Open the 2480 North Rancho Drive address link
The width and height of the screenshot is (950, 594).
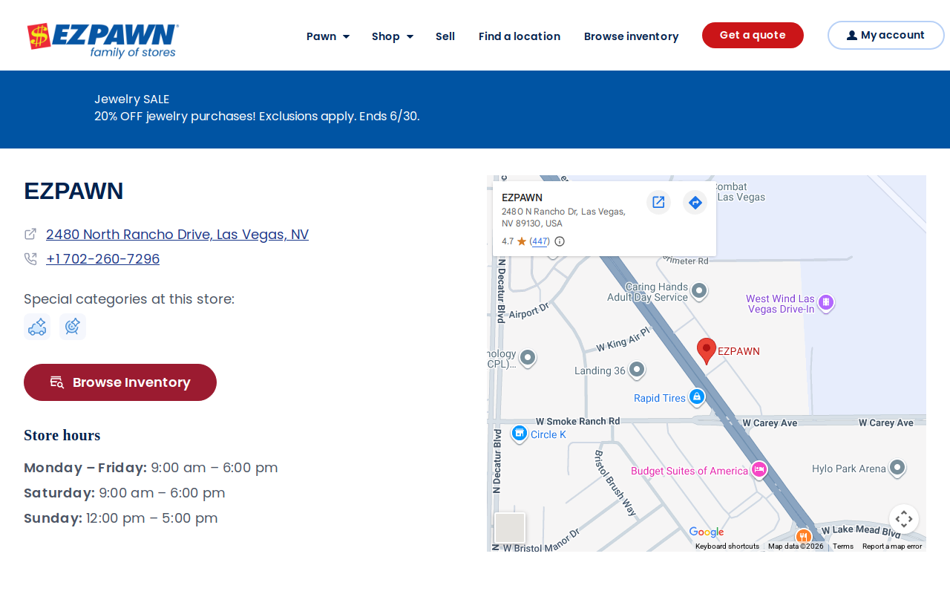coord(177,235)
